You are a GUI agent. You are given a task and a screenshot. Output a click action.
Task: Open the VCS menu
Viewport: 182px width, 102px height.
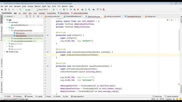(x=59, y=6)
